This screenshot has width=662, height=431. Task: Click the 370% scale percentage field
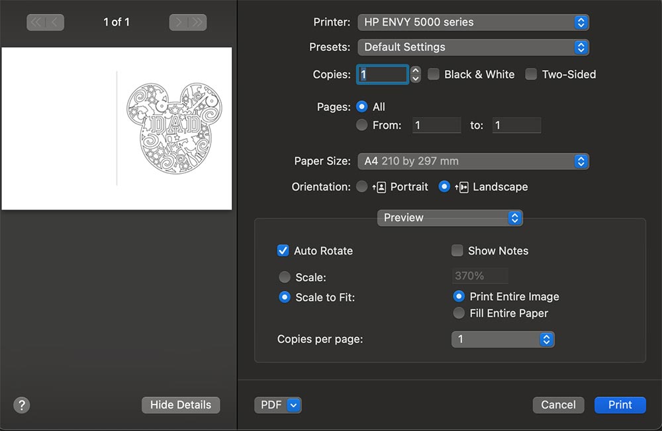click(480, 276)
